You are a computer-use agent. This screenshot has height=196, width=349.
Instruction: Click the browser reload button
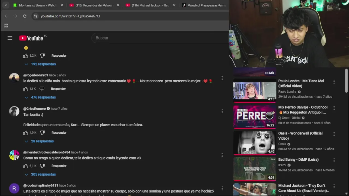click(25, 16)
